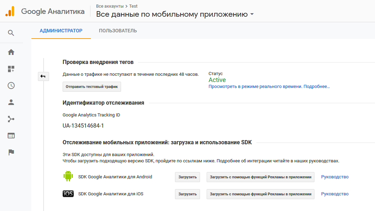Click the black iOS logo icon

pos(68,194)
